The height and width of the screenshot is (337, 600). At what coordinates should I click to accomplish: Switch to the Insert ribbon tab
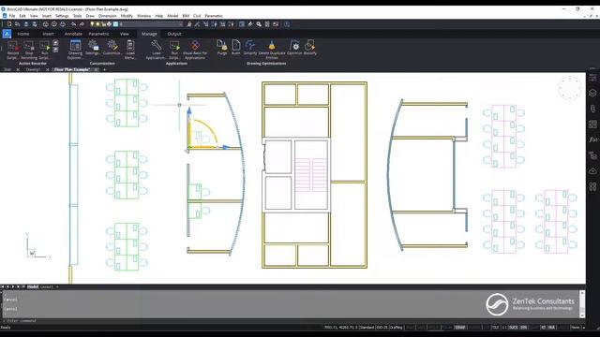pyautogui.click(x=48, y=34)
